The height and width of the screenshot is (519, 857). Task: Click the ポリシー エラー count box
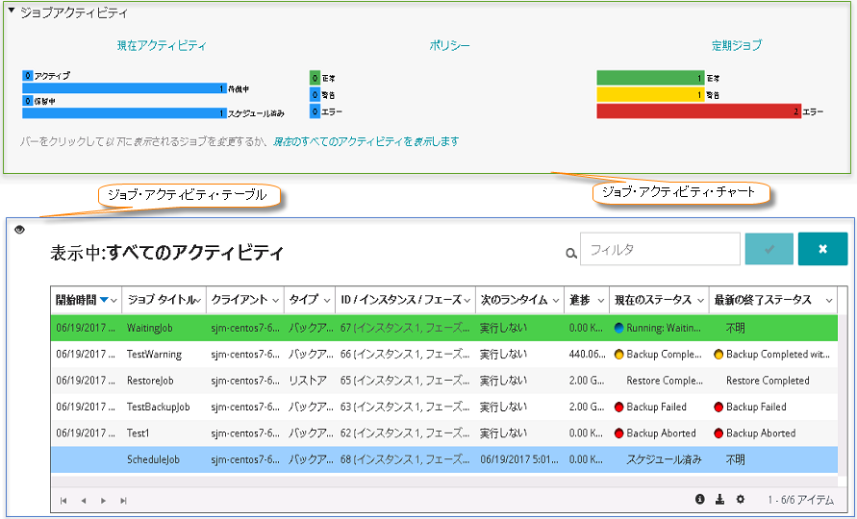[x=315, y=111]
